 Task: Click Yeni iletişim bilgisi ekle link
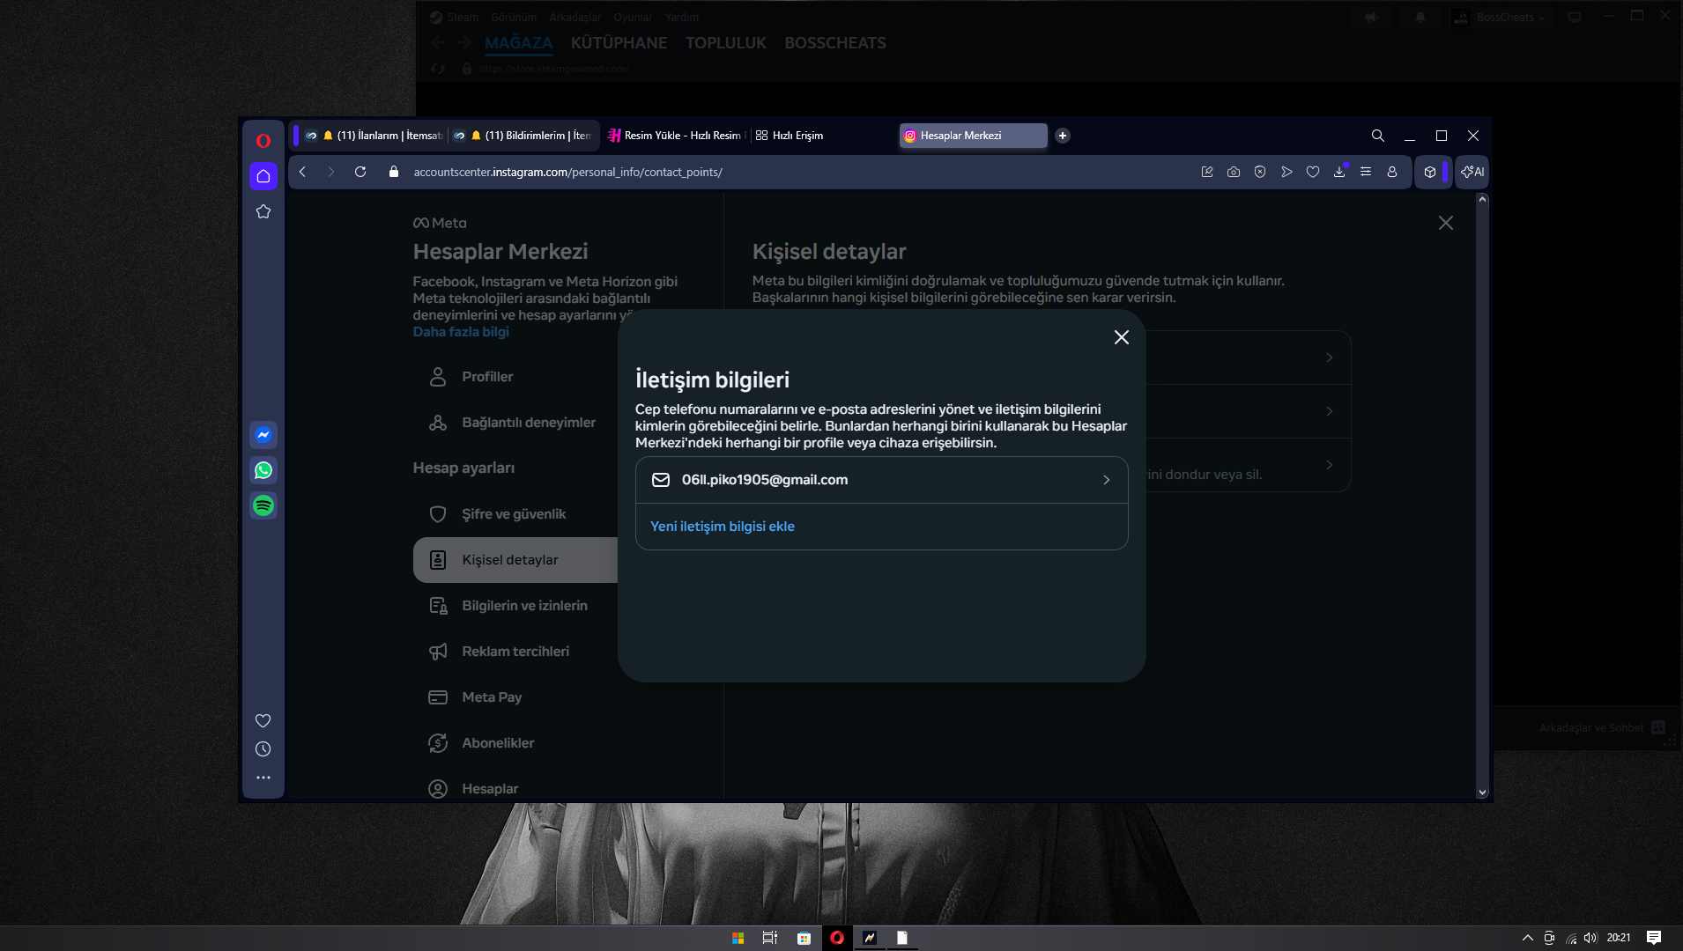click(x=723, y=527)
